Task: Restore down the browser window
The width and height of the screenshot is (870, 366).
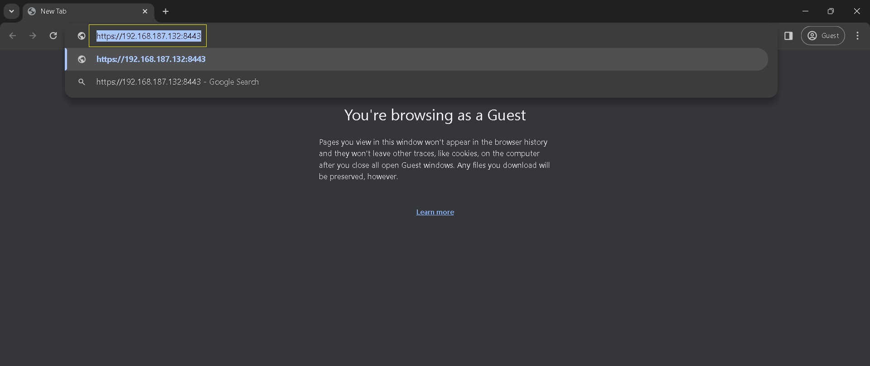Action: pyautogui.click(x=831, y=11)
